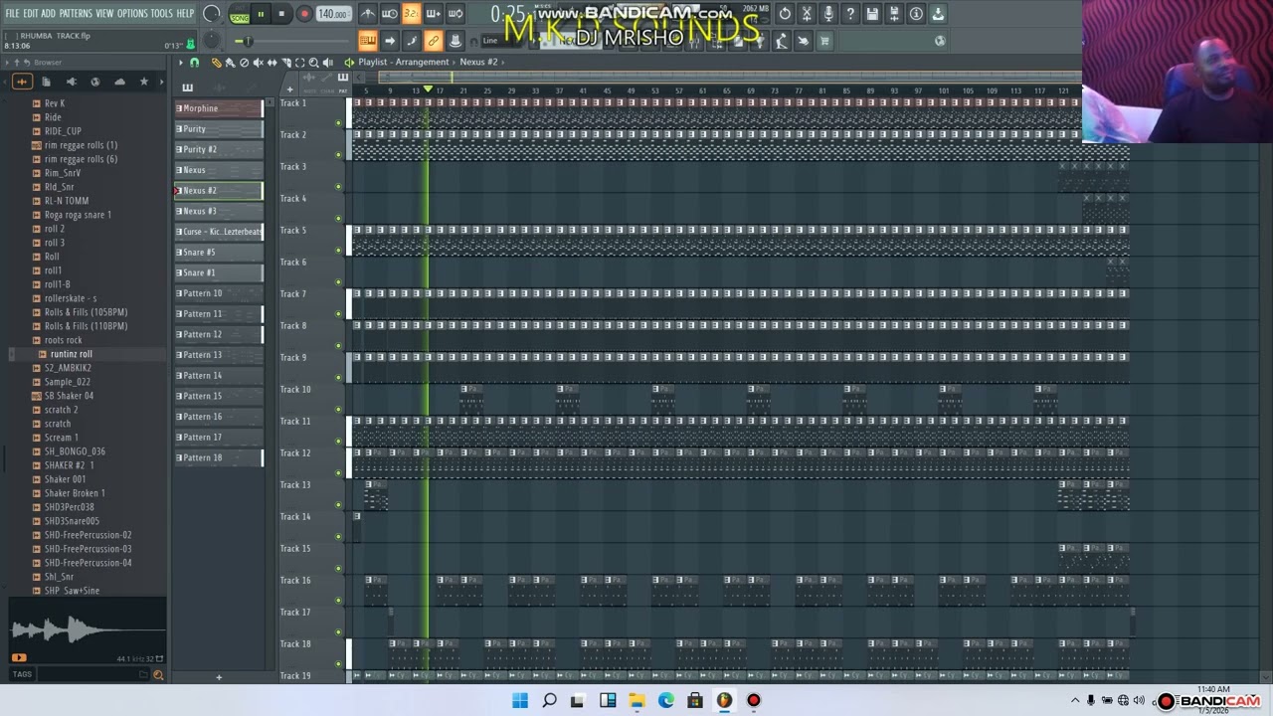1273x716 pixels.
Task: Click the content library download icon
Action: coord(938,14)
